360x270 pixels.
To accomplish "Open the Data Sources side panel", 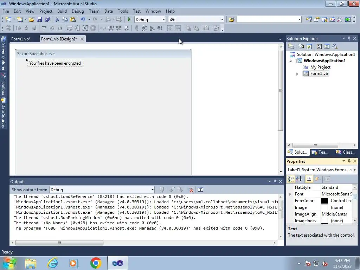I will tap(4, 113).
